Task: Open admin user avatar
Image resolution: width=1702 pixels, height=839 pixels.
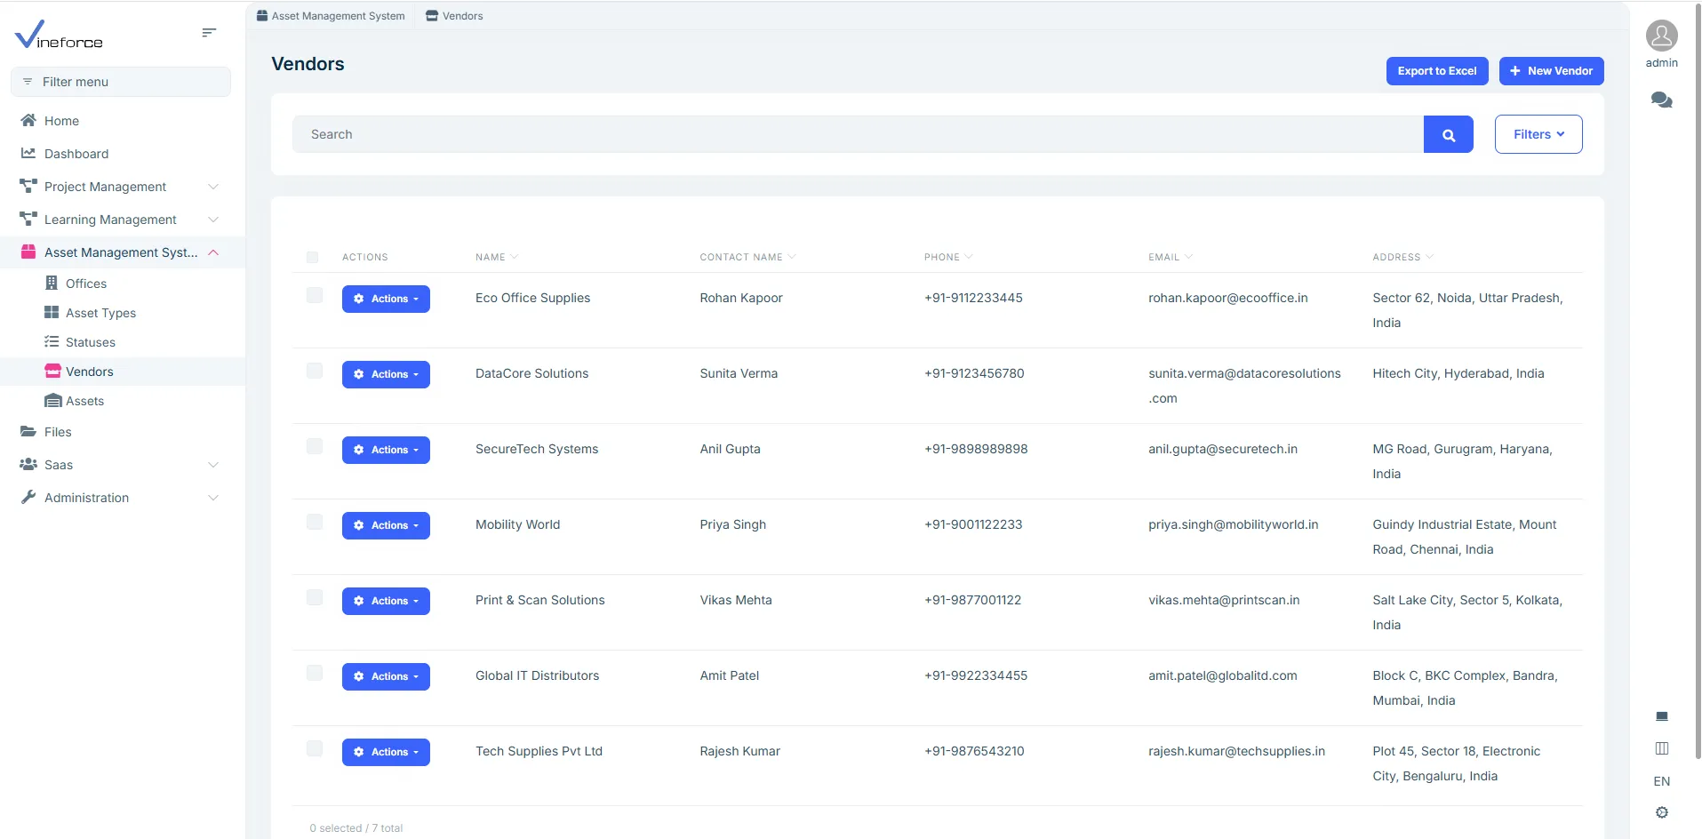Action: pyautogui.click(x=1661, y=36)
